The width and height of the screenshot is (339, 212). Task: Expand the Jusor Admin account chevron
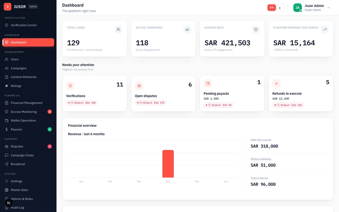[x=328, y=8]
